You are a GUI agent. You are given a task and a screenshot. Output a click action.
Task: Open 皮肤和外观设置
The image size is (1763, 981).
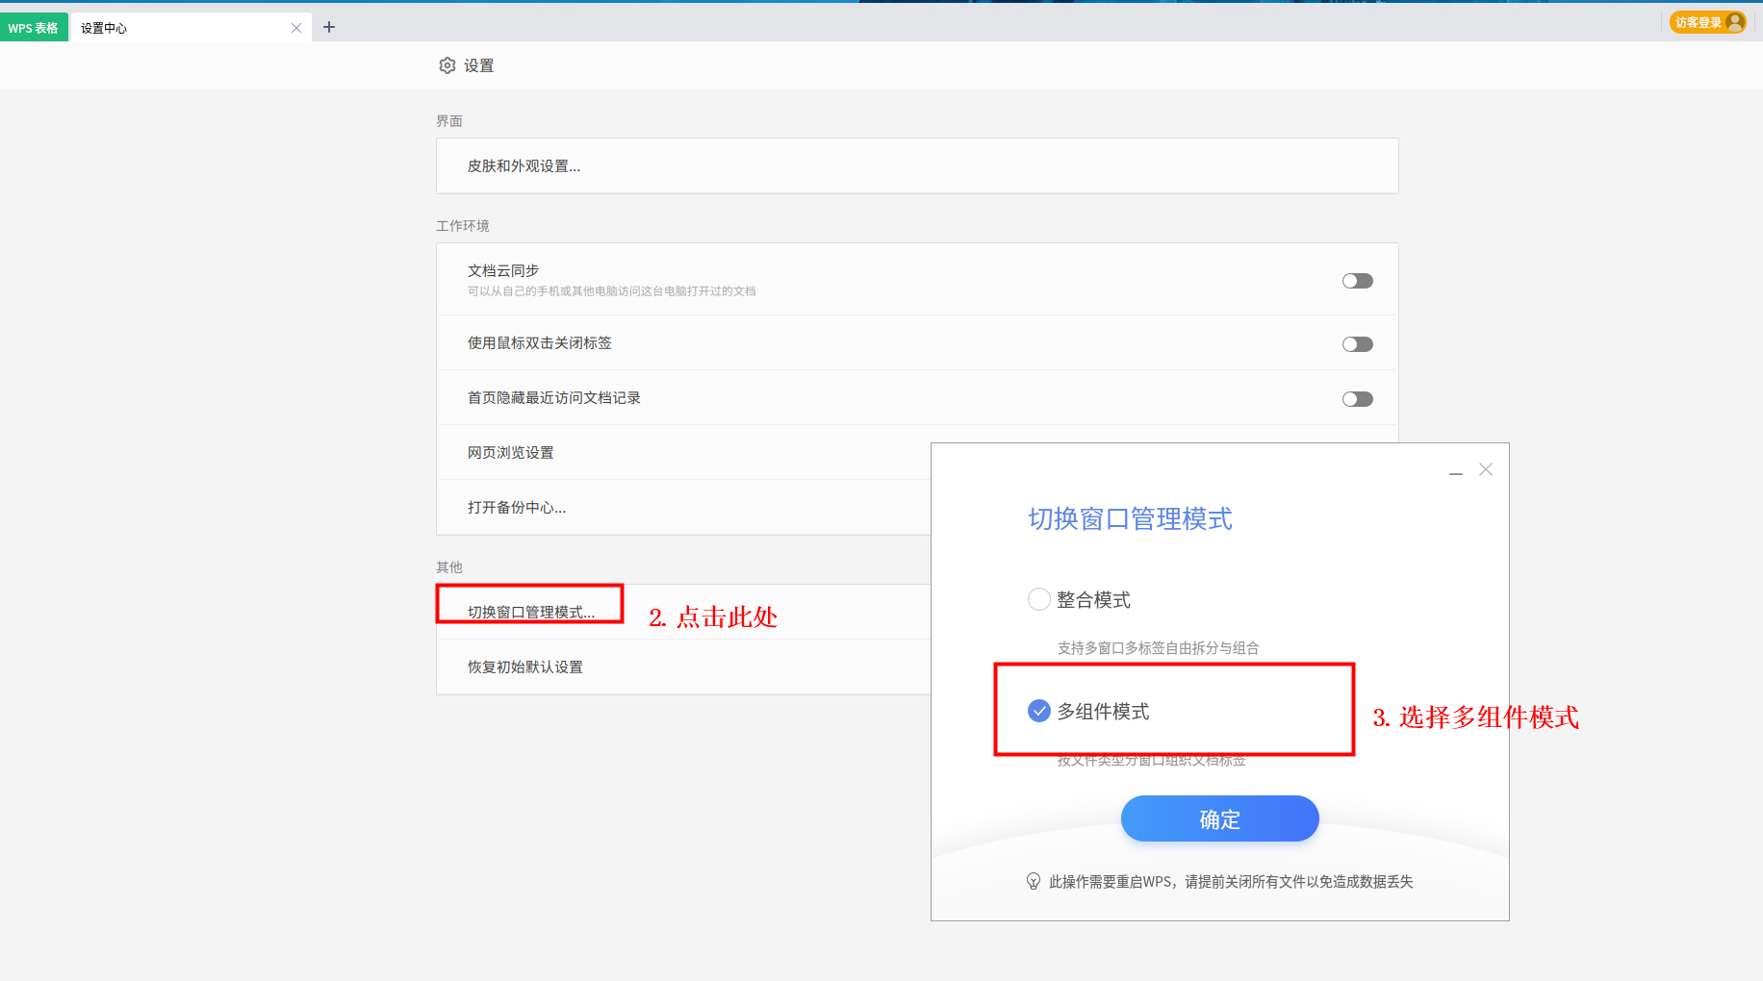tap(524, 166)
